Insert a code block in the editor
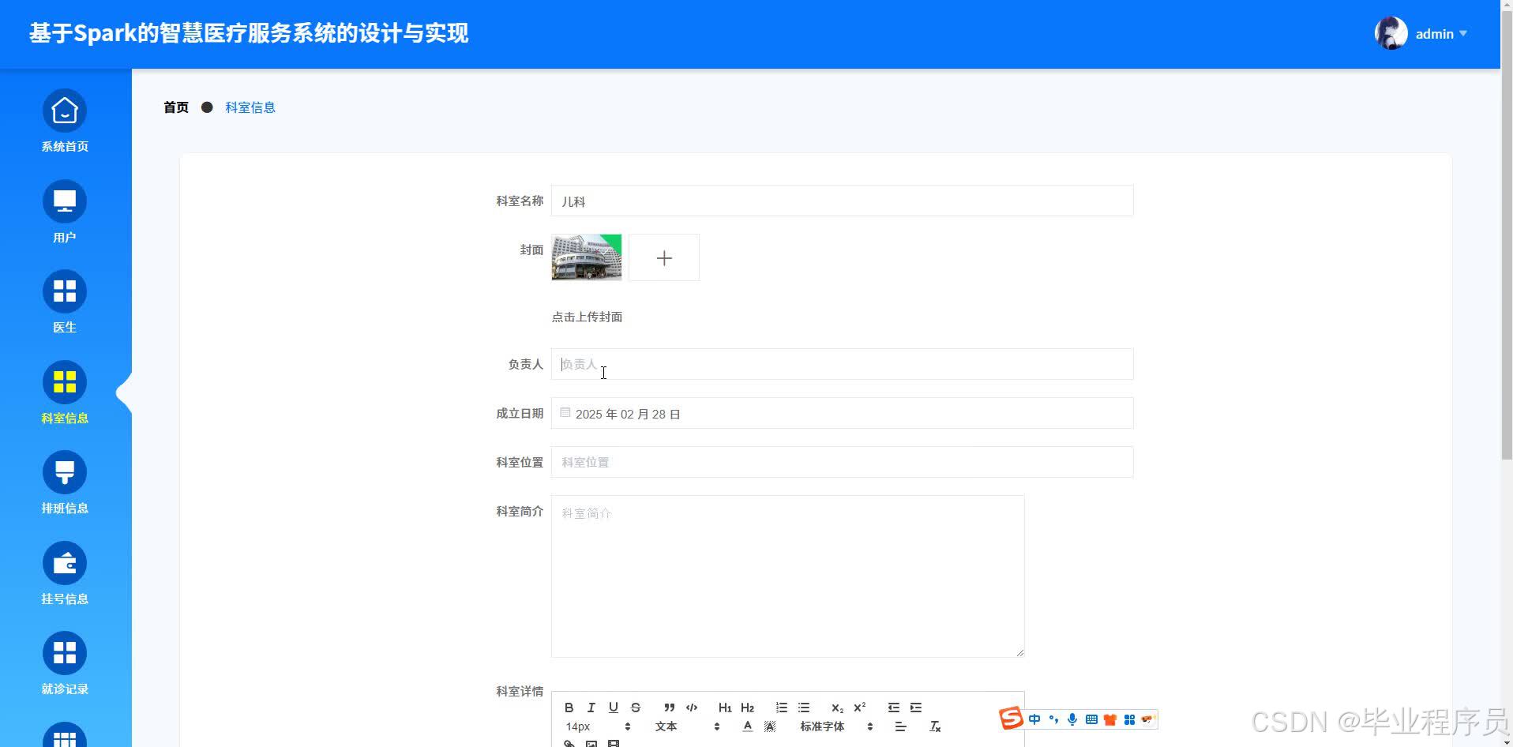 pos(692,707)
